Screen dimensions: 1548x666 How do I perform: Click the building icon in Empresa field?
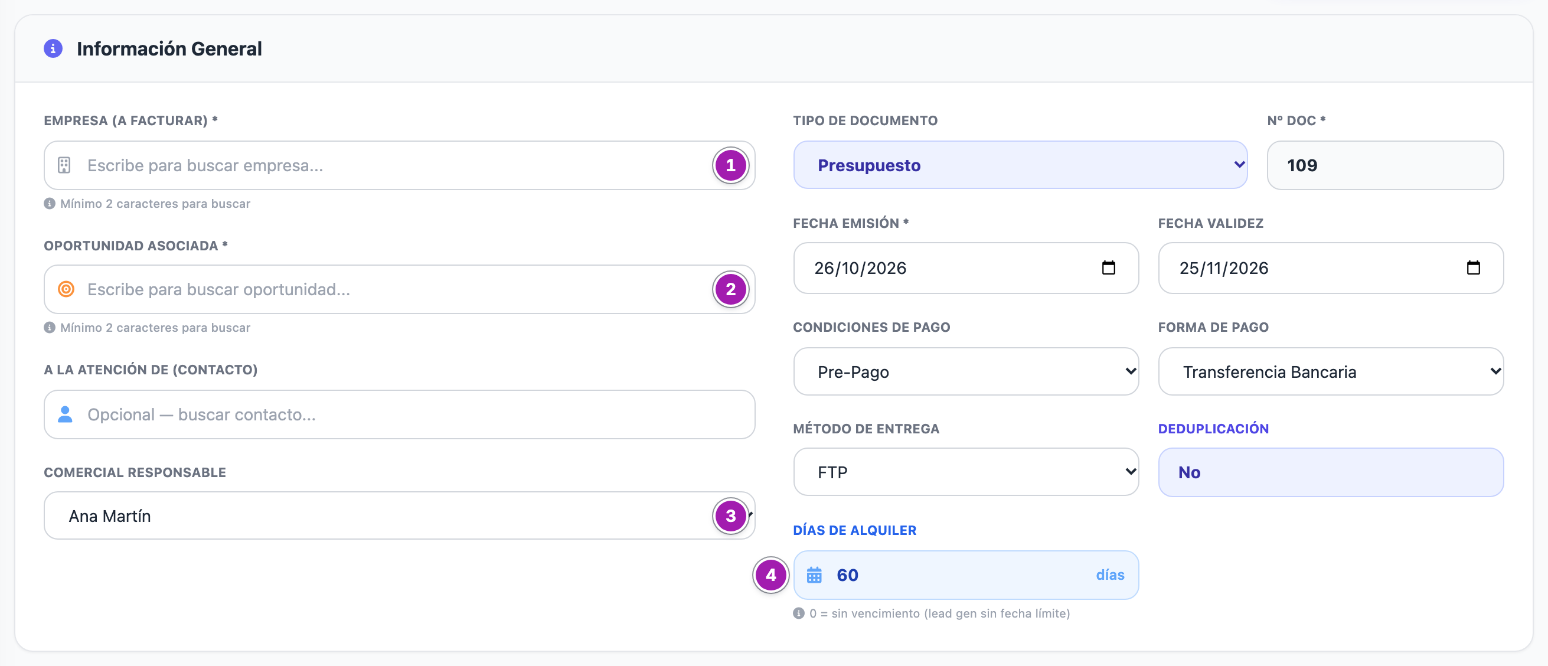64,165
